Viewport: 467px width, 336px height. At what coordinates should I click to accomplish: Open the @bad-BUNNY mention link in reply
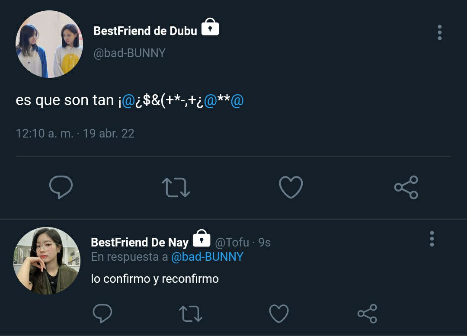click(x=207, y=257)
